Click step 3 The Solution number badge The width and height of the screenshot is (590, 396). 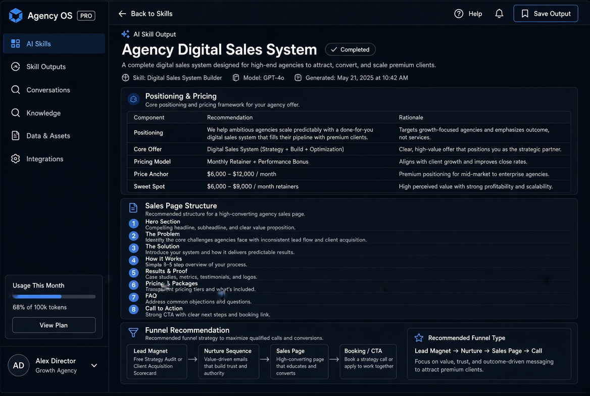pos(133,248)
